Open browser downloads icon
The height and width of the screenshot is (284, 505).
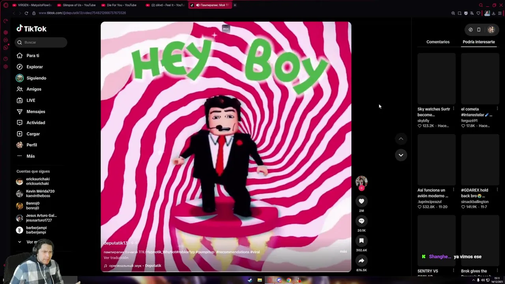(494, 13)
